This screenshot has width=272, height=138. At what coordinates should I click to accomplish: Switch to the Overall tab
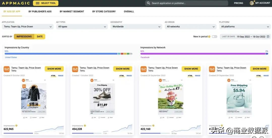click(129, 11)
